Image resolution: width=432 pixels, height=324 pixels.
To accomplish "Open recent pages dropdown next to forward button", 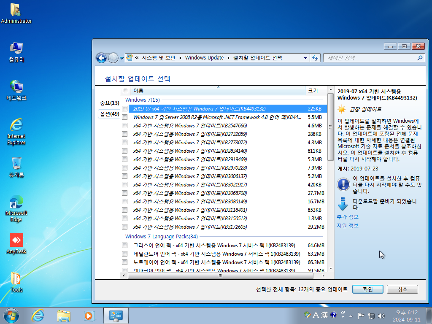I will pyautogui.click(x=121, y=58).
